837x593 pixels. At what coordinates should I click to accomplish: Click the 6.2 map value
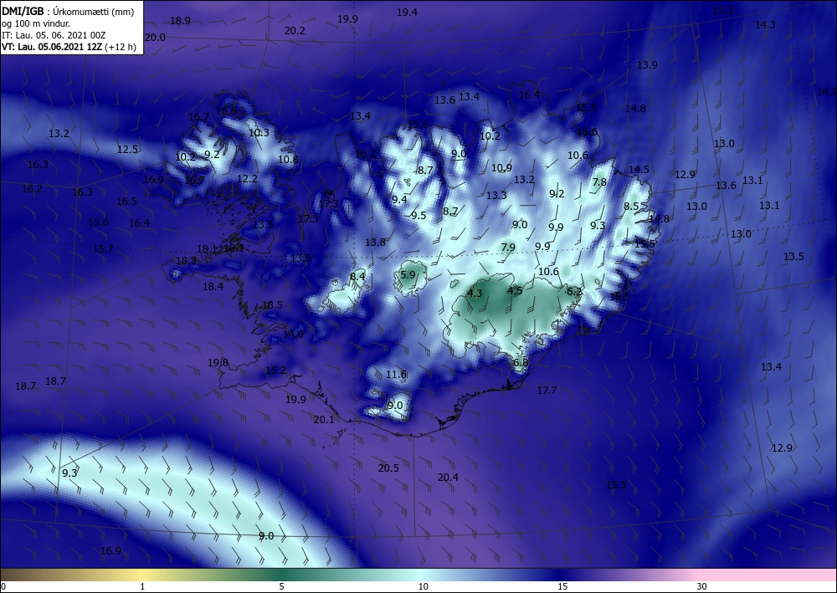574,291
